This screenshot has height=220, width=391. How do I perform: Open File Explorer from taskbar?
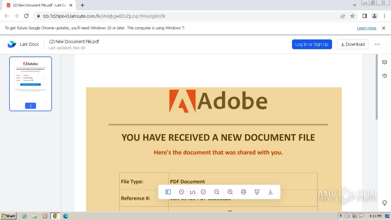point(35,216)
